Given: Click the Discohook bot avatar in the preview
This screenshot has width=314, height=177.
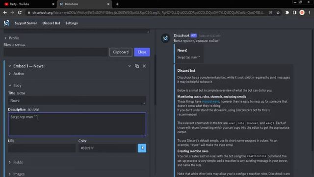Looking at the screenshot, I should pos(165,38).
